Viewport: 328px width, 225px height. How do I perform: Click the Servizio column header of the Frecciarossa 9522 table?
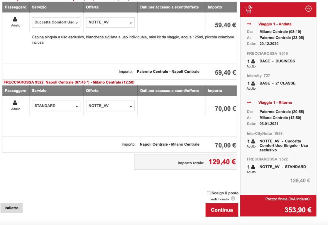click(x=39, y=91)
